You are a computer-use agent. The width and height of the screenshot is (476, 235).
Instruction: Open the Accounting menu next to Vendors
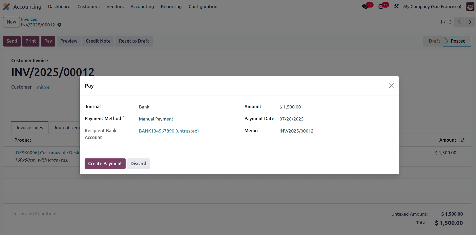click(142, 7)
